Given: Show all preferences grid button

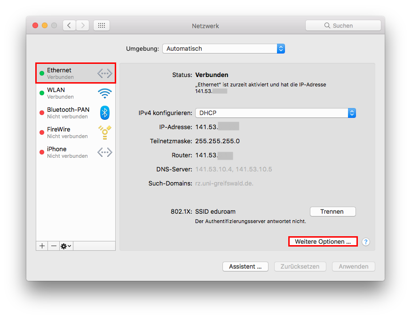Looking at the screenshot, I should (102, 25).
